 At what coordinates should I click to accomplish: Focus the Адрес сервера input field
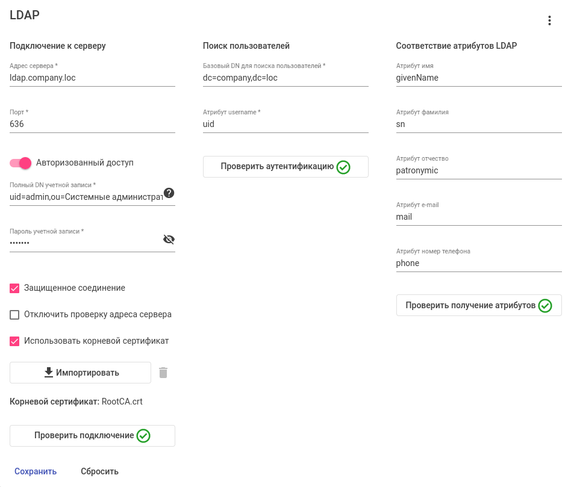(92, 78)
